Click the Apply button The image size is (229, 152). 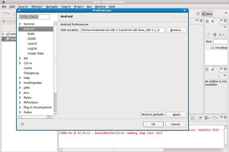pos(177,114)
